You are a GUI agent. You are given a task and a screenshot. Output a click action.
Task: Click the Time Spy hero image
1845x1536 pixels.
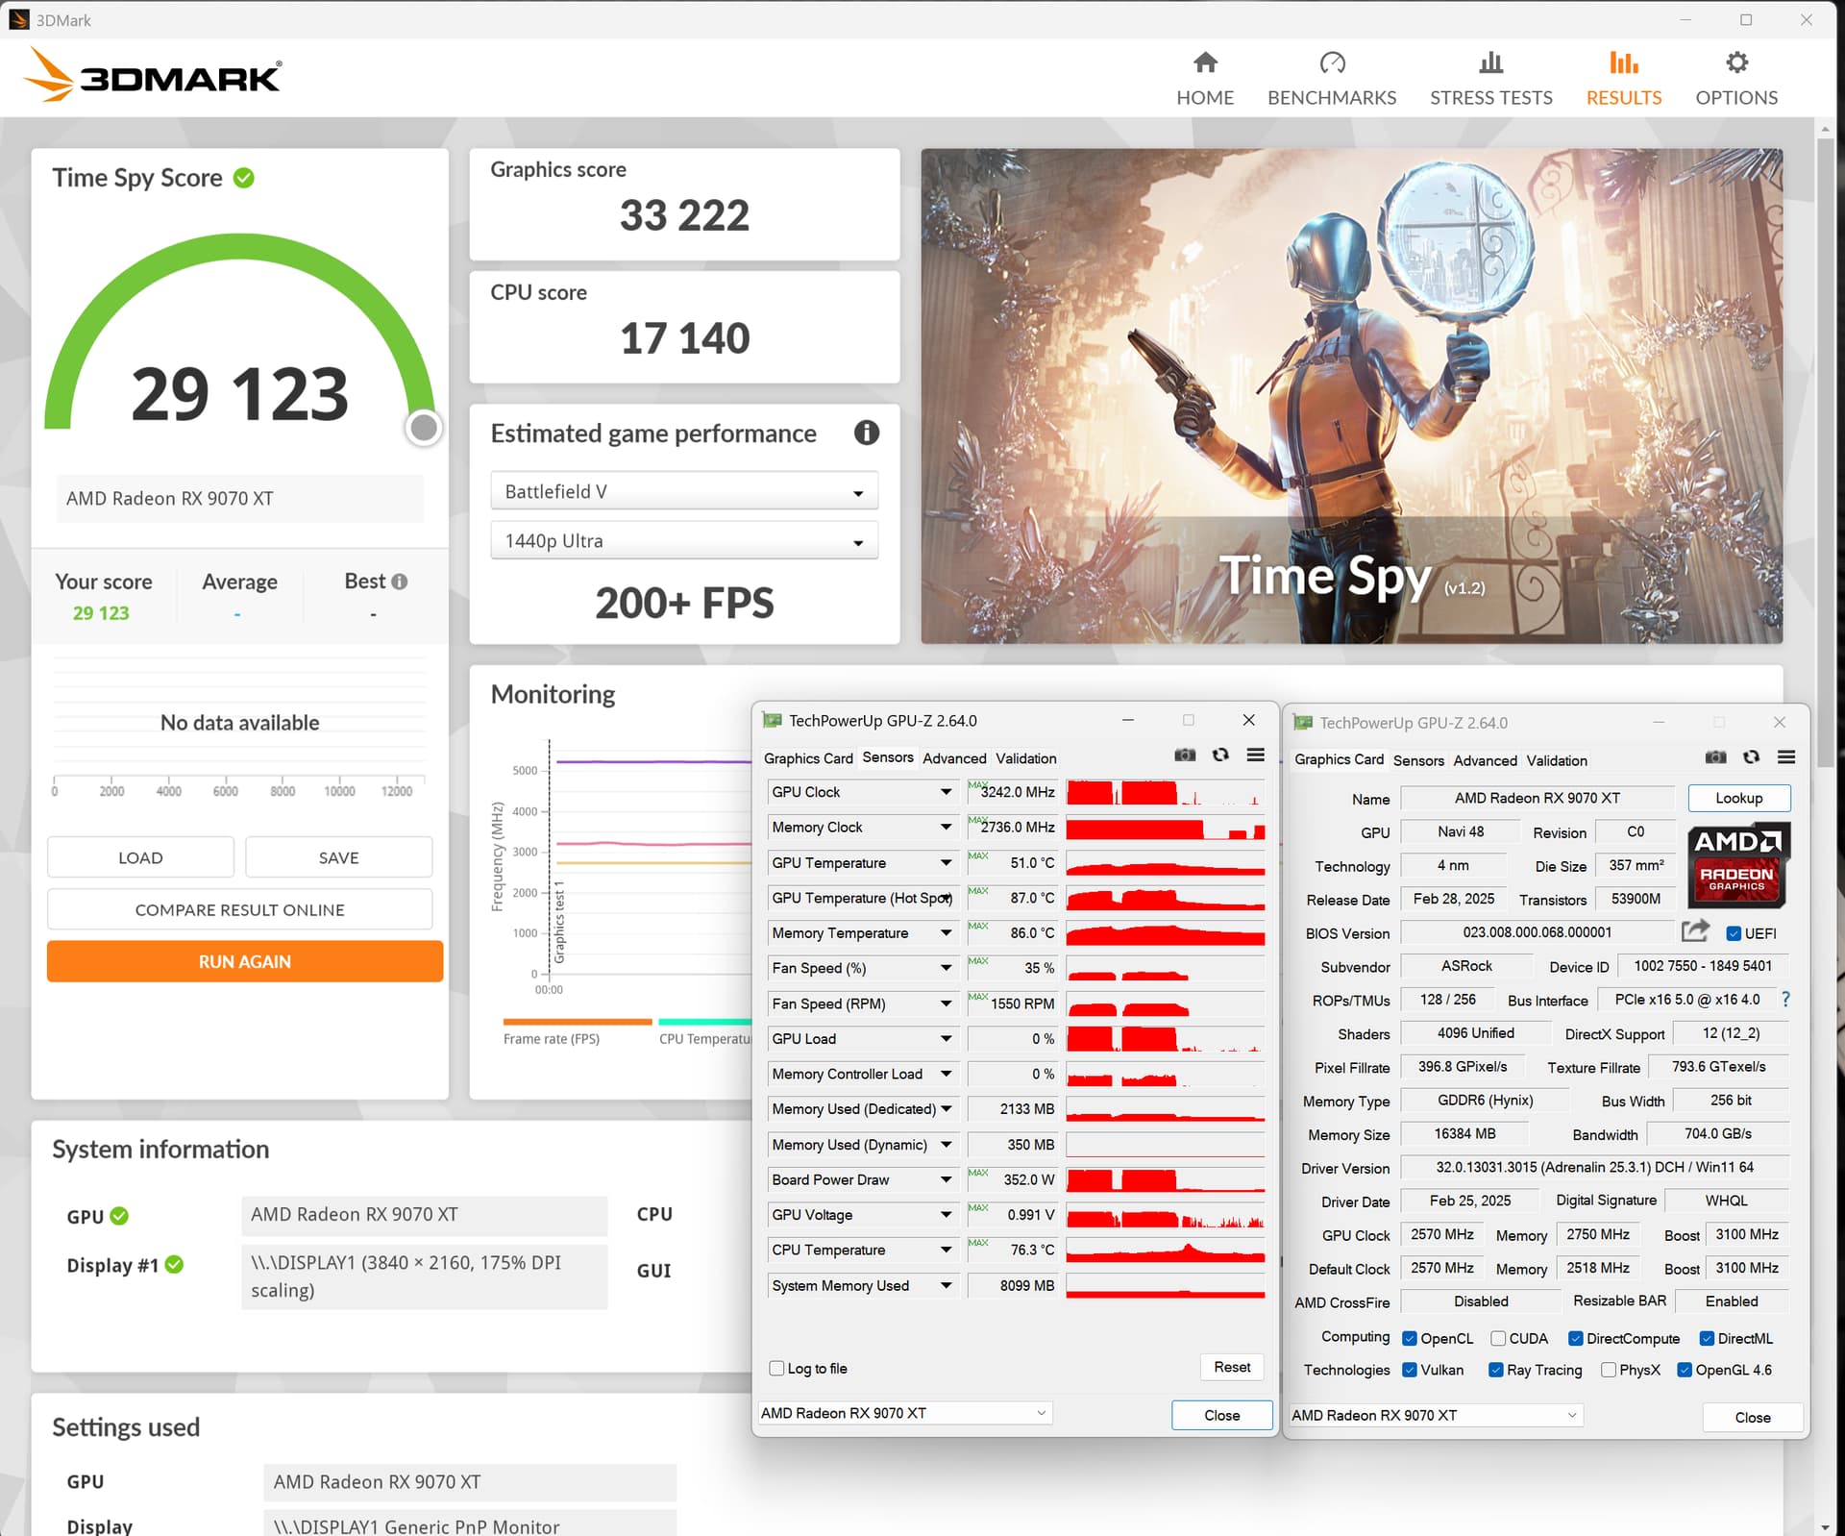(x=1351, y=395)
